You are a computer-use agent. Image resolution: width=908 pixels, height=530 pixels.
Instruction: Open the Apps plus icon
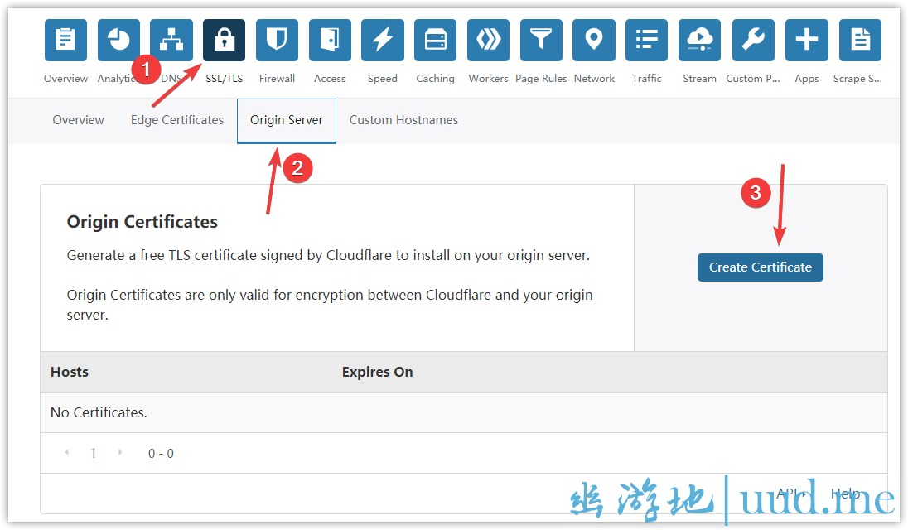pyautogui.click(x=806, y=41)
